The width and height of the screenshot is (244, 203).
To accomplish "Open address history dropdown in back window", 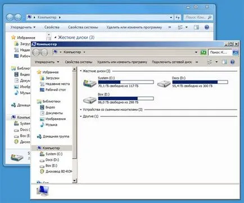I will click(x=171, y=17).
